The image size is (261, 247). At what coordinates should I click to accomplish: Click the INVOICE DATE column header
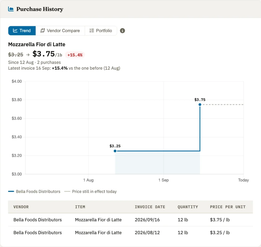click(150, 207)
